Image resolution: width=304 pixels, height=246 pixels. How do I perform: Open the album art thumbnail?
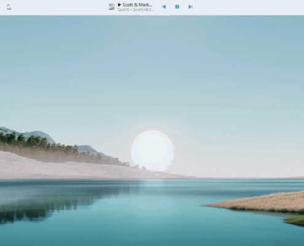click(x=112, y=7)
